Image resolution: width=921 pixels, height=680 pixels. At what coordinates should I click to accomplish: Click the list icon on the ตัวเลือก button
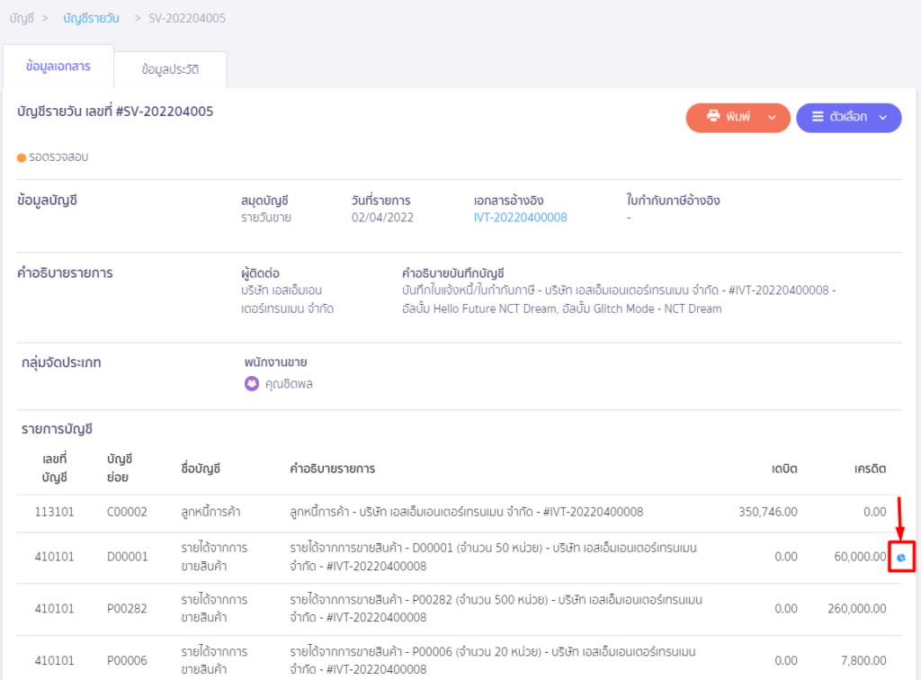tap(818, 117)
